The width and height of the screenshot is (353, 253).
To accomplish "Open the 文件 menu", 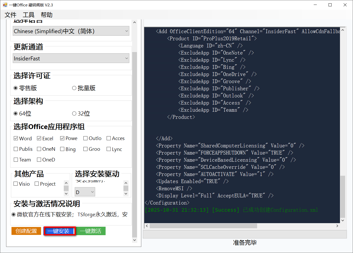I will tap(10, 15).
